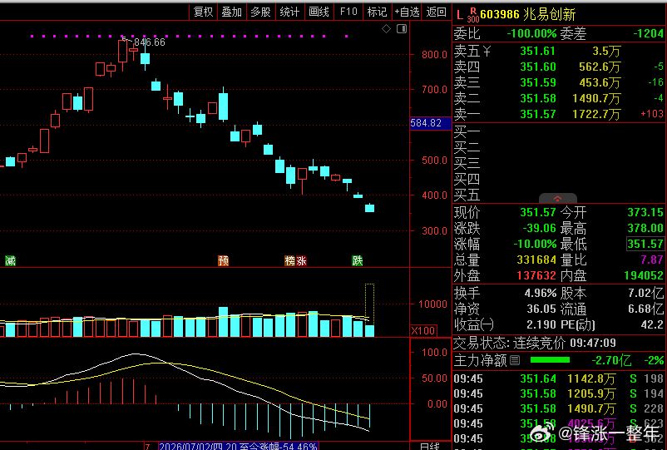667x450 pixels.
Task: Click the 股本 7.02亿 value
Action: (646, 293)
